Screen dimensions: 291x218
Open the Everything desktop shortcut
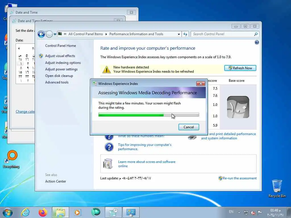click(x=11, y=159)
